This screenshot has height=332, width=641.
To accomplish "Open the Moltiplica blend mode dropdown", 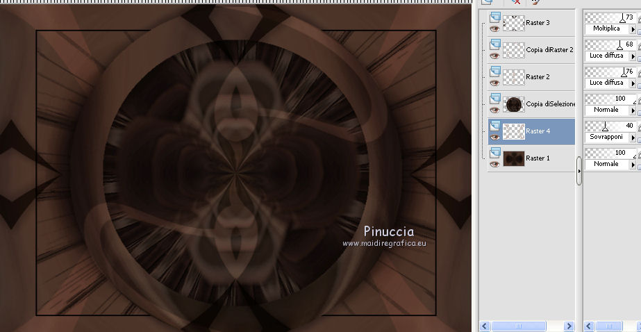I will click(x=633, y=29).
